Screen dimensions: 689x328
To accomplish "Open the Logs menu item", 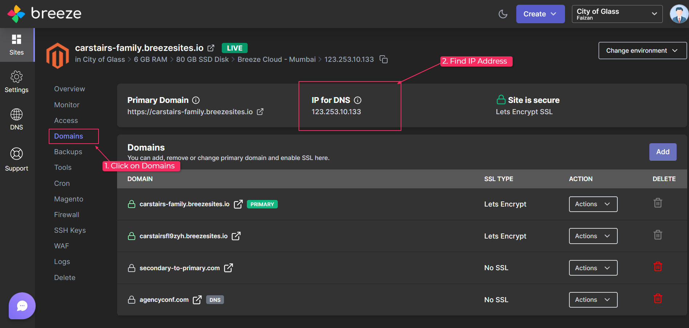I will click(x=62, y=261).
